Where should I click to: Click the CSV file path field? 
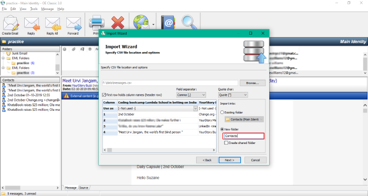[170, 83]
